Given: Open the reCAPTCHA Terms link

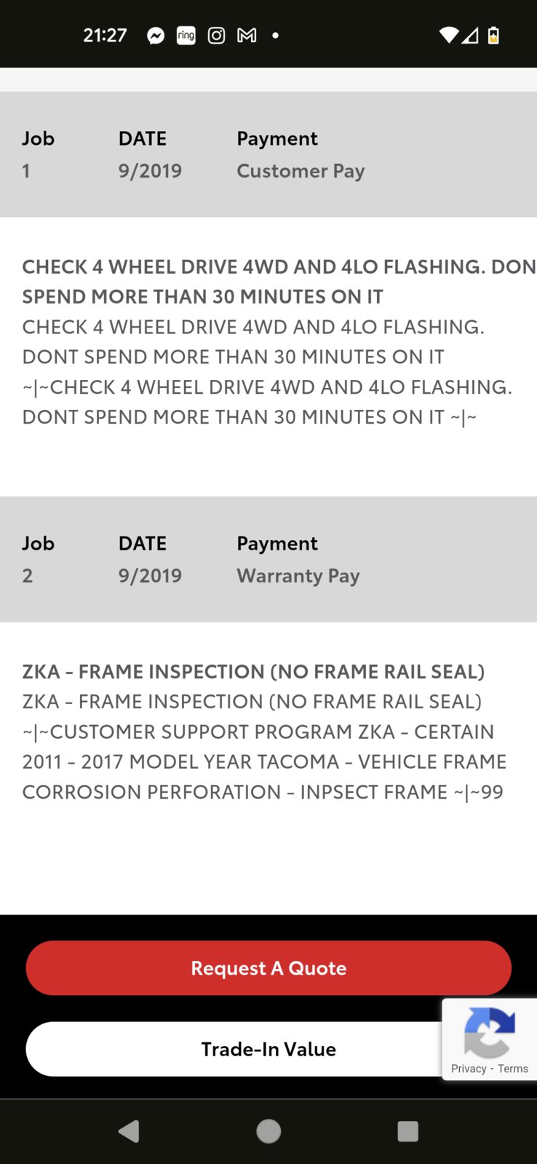Looking at the screenshot, I should [x=513, y=1069].
